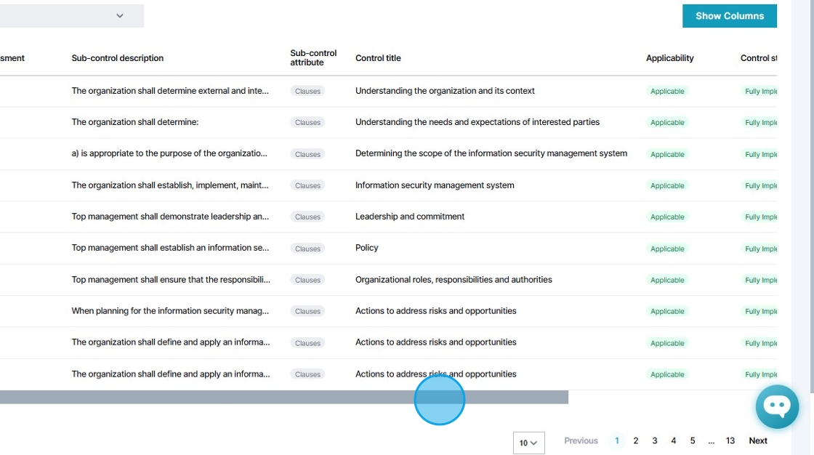Go to the Previous page
This screenshot has width=814, height=455.
pyautogui.click(x=581, y=440)
